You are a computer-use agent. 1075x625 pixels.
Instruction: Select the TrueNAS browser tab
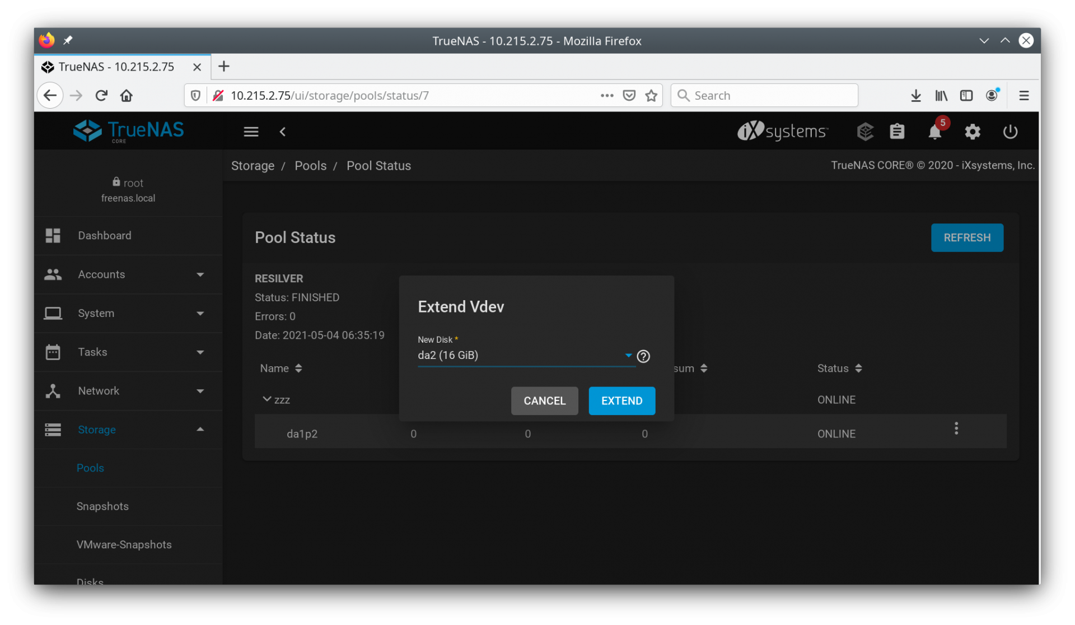[123, 67]
